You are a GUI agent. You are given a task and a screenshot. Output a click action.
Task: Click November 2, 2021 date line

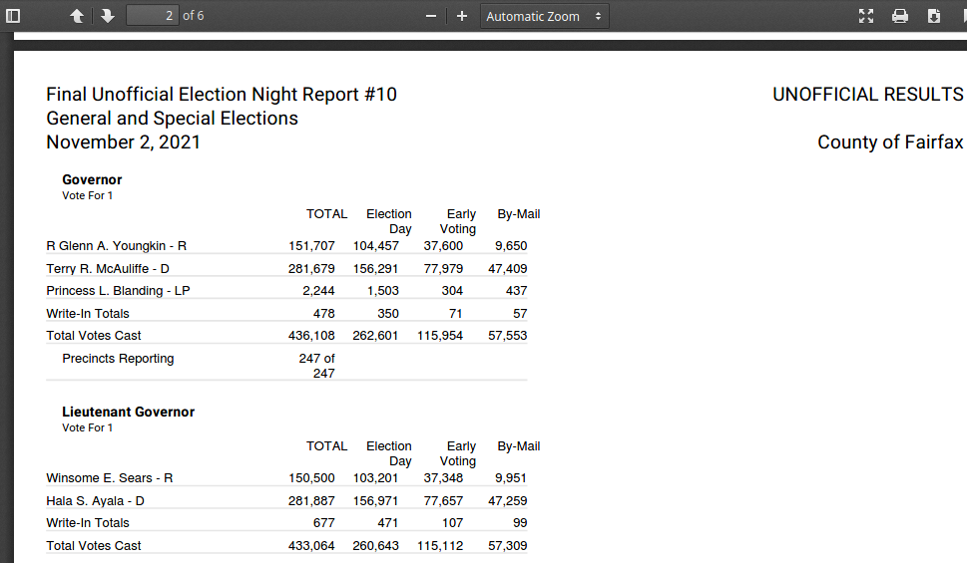pyautogui.click(x=124, y=142)
